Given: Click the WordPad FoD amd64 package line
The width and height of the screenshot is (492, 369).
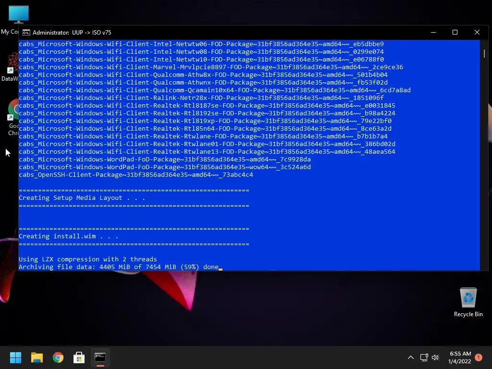Looking at the screenshot, I should pos(165,160).
